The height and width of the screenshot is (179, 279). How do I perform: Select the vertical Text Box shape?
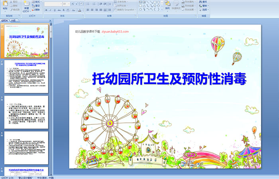(144, 2)
